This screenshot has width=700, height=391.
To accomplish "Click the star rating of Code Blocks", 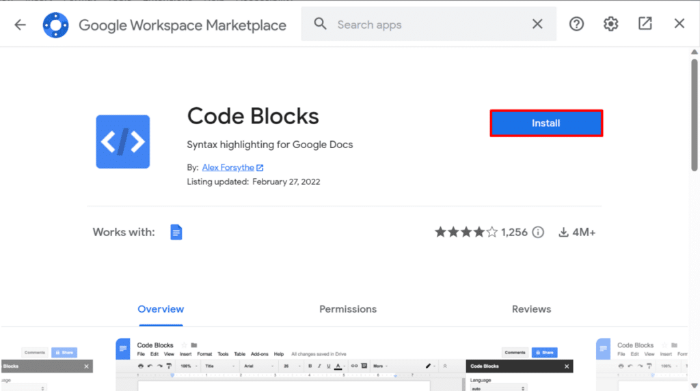I will pos(466,232).
